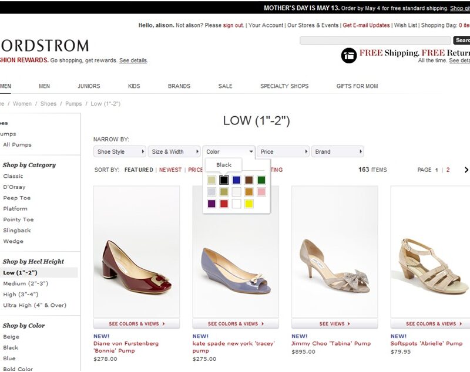Image resolution: width=470 pixels, height=372 pixels.
Task: Open All Pumps in the sidebar
Action: point(17,145)
